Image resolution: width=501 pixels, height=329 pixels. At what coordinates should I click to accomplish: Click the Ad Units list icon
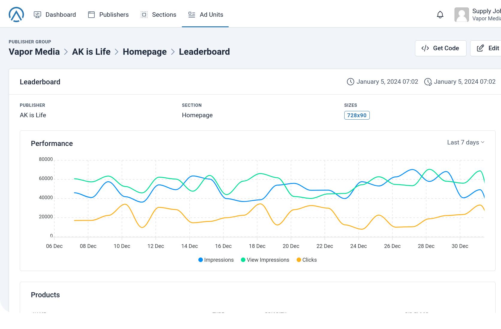[192, 15]
